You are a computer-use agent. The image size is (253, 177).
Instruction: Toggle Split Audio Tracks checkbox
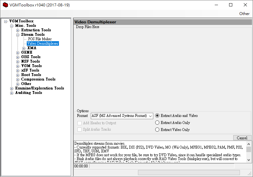[94, 129]
